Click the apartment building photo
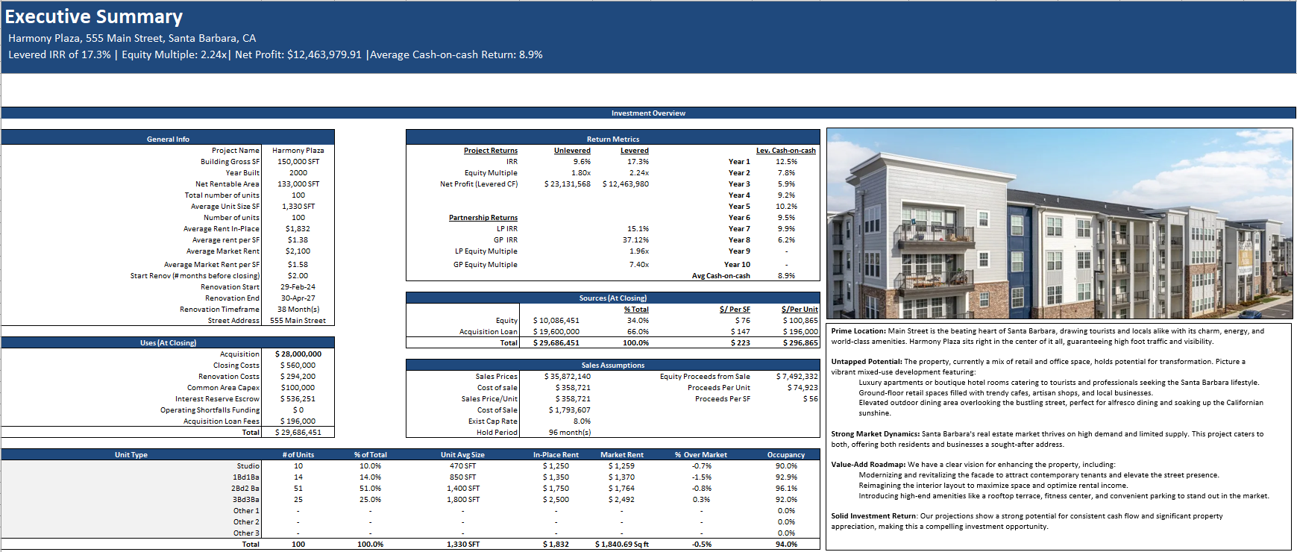This screenshot has width=1297, height=552. pos(1059,224)
